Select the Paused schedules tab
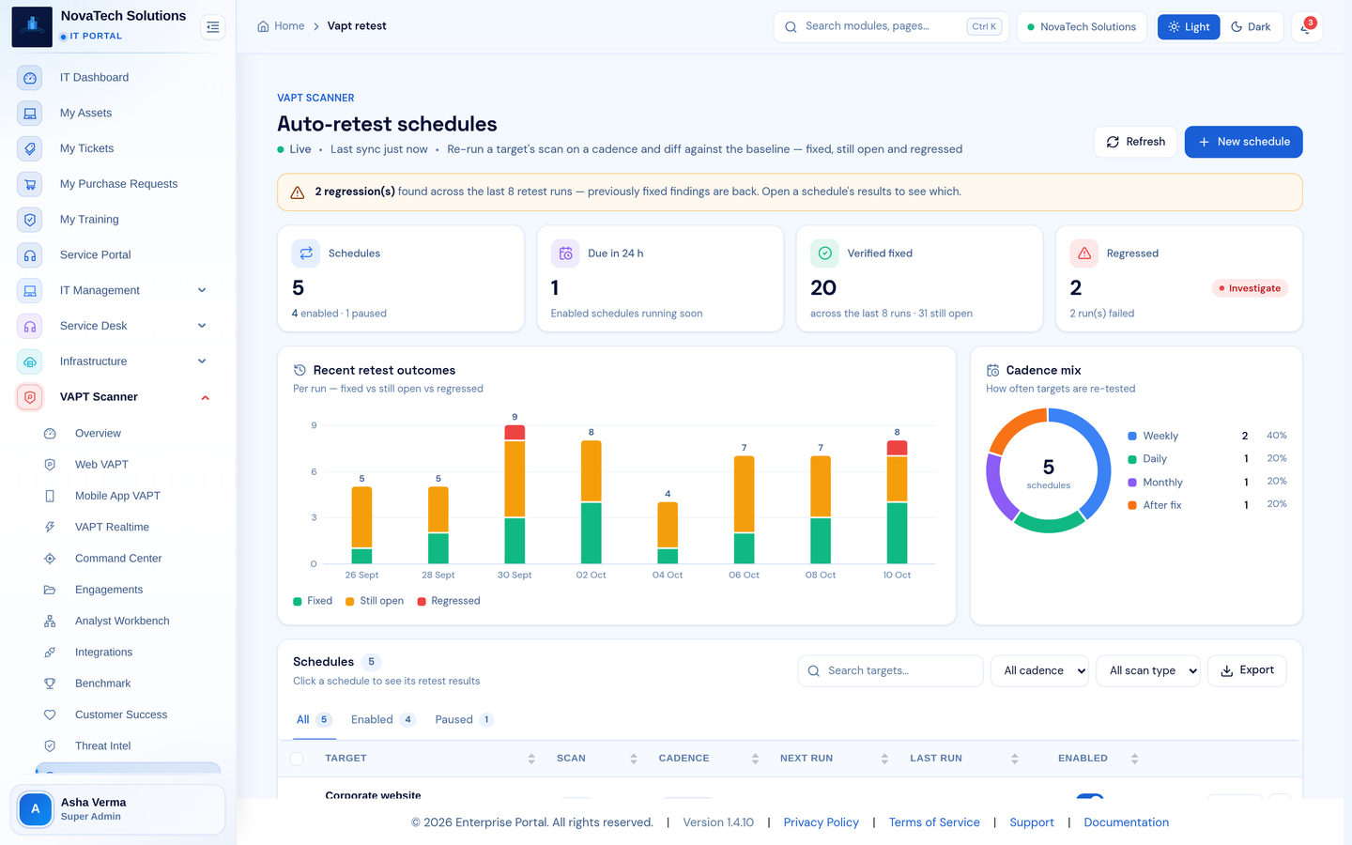Viewport: 1352px width, 845px height. point(464,720)
